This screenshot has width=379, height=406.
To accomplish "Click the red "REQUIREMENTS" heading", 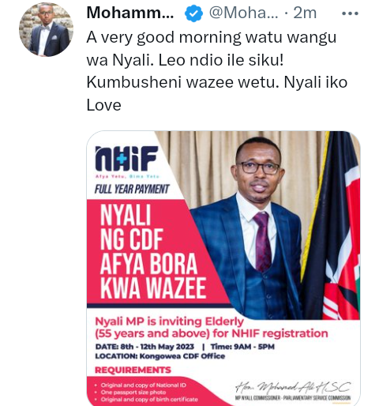I will pos(133,370).
